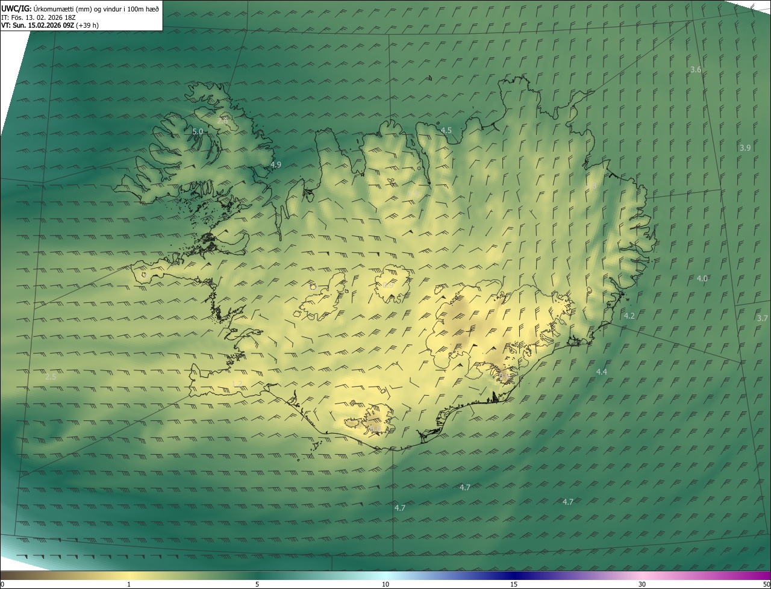
Task: Click the '2.5' value over the sea
Action: click(51, 376)
